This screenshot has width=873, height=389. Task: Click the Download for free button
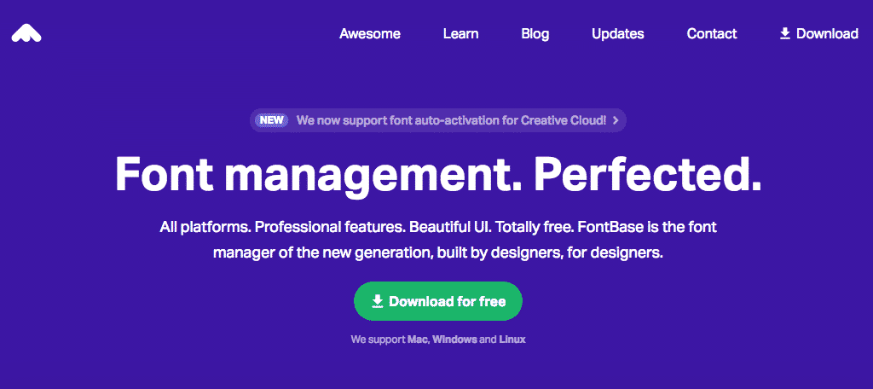click(x=438, y=301)
